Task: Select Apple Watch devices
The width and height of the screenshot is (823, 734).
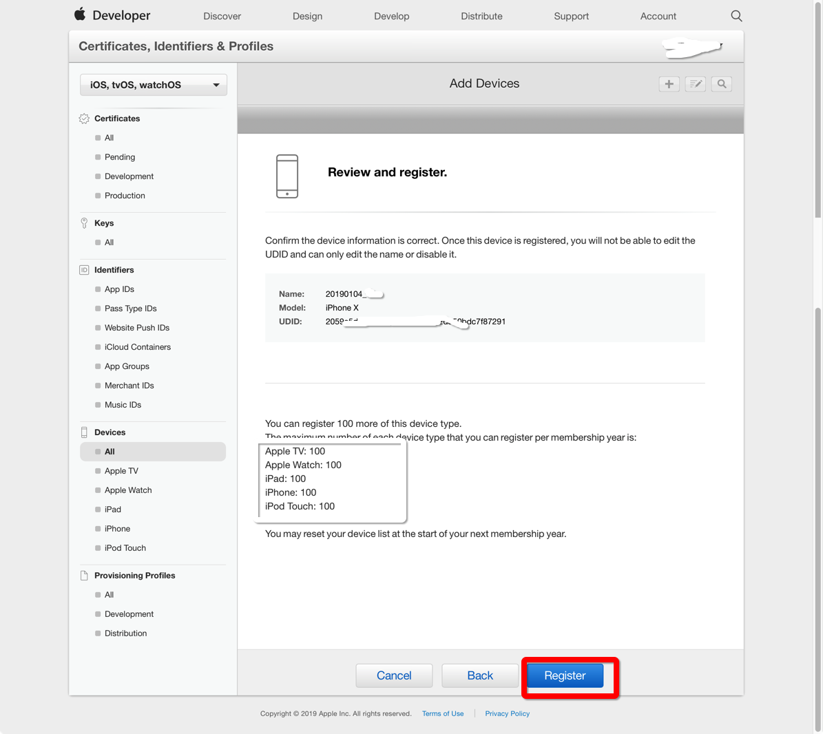Action: point(128,490)
